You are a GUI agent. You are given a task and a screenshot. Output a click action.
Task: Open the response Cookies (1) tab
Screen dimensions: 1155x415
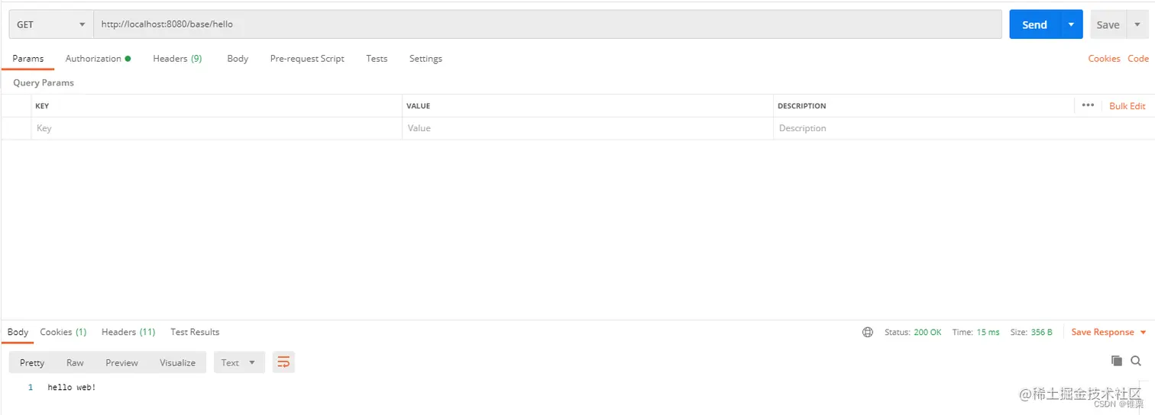(x=63, y=332)
